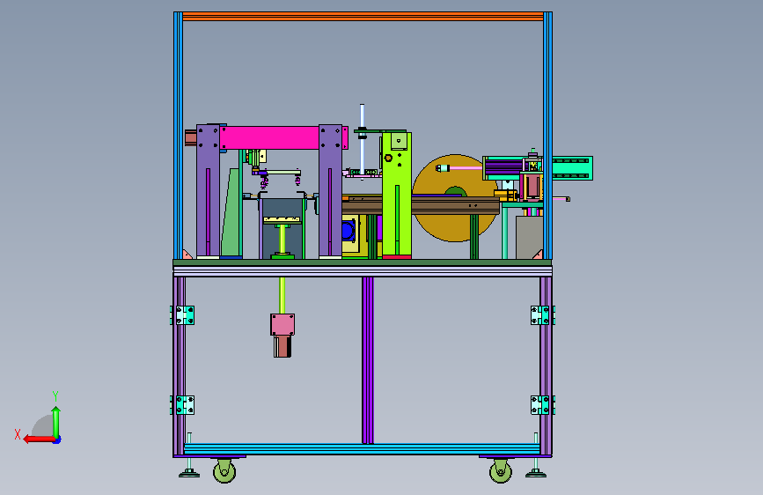Select the cyan bottom frame crossbar
Image resolution: width=763 pixels, height=495 pixels.
(x=361, y=448)
